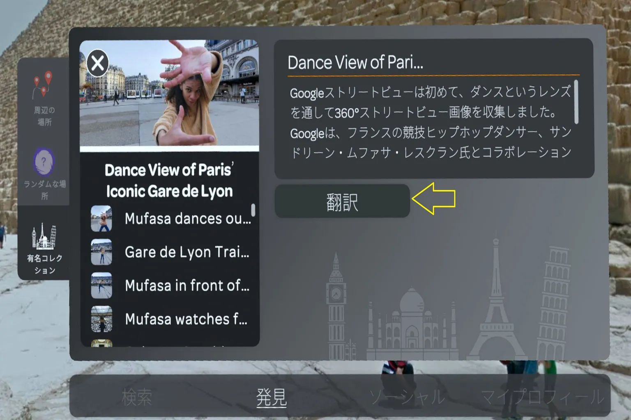Choose the 'Mufasa in front of...' entry

click(170, 285)
